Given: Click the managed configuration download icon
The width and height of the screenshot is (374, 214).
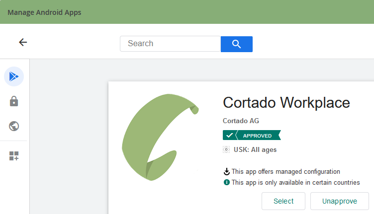Looking at the screenshot, I should [227, 172].
